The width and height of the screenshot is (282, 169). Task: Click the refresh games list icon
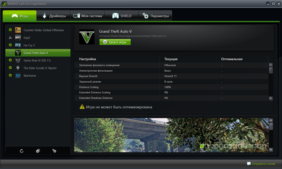click(x=22, y=151)
